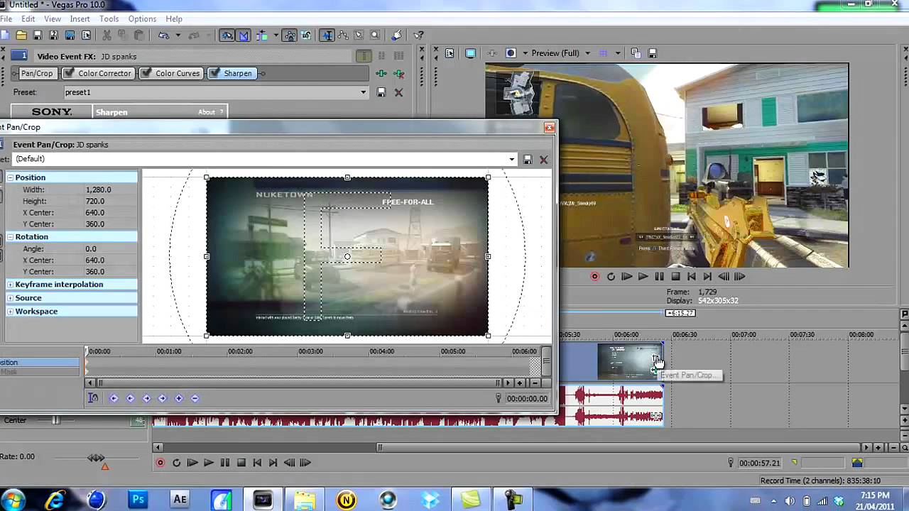
Task: Expand the Source section
Action: 11,298
